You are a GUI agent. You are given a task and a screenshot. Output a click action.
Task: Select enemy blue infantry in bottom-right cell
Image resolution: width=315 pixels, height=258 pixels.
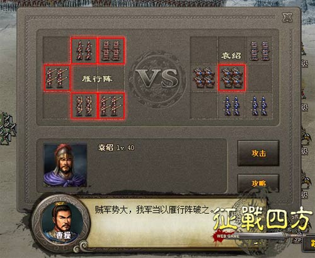pyautogui.click(x=259, y=105)
